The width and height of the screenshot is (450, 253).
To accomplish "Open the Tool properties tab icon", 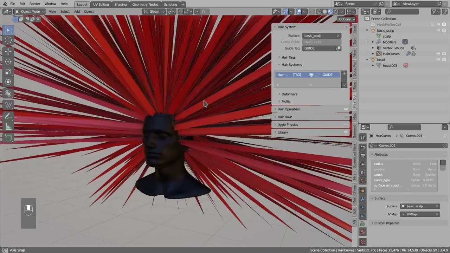I will click(x=362, y=137).
